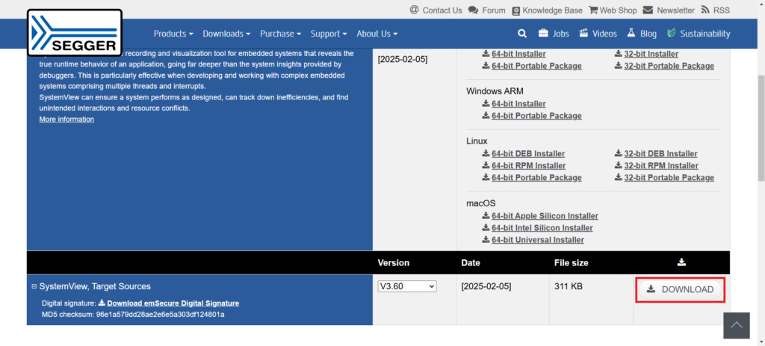Download Linux 32-bit DEB Installer
765x346 pixels.
pyautogui.click(x=660, y=153)
